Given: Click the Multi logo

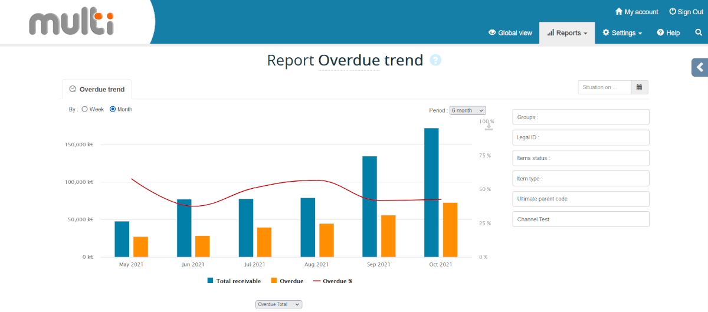Looking at the screenshot, I should (x=72, y=22).
